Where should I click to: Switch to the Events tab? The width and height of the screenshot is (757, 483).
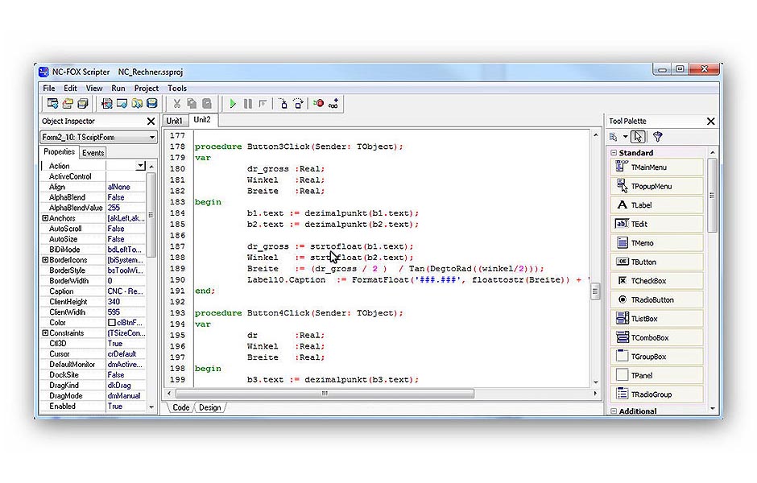93,153
